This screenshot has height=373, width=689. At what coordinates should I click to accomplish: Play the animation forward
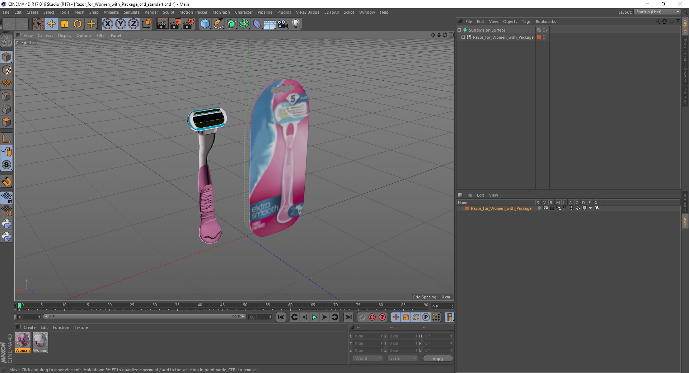click(314, 317)
